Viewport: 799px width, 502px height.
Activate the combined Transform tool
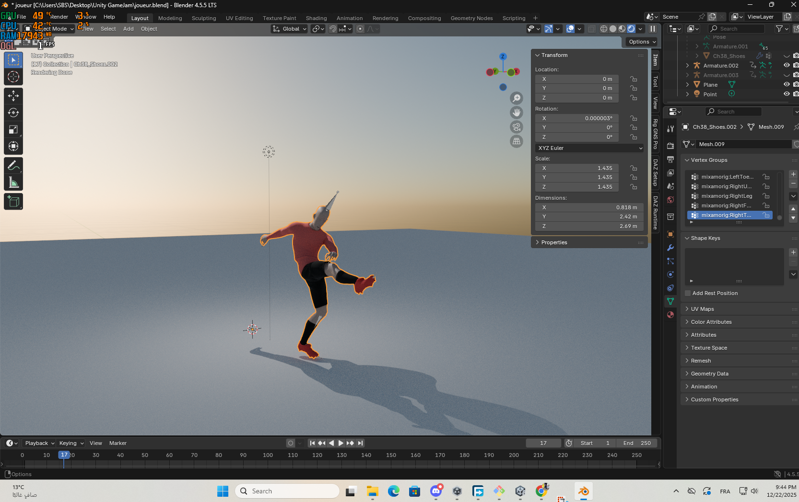[x=13, y=147]
